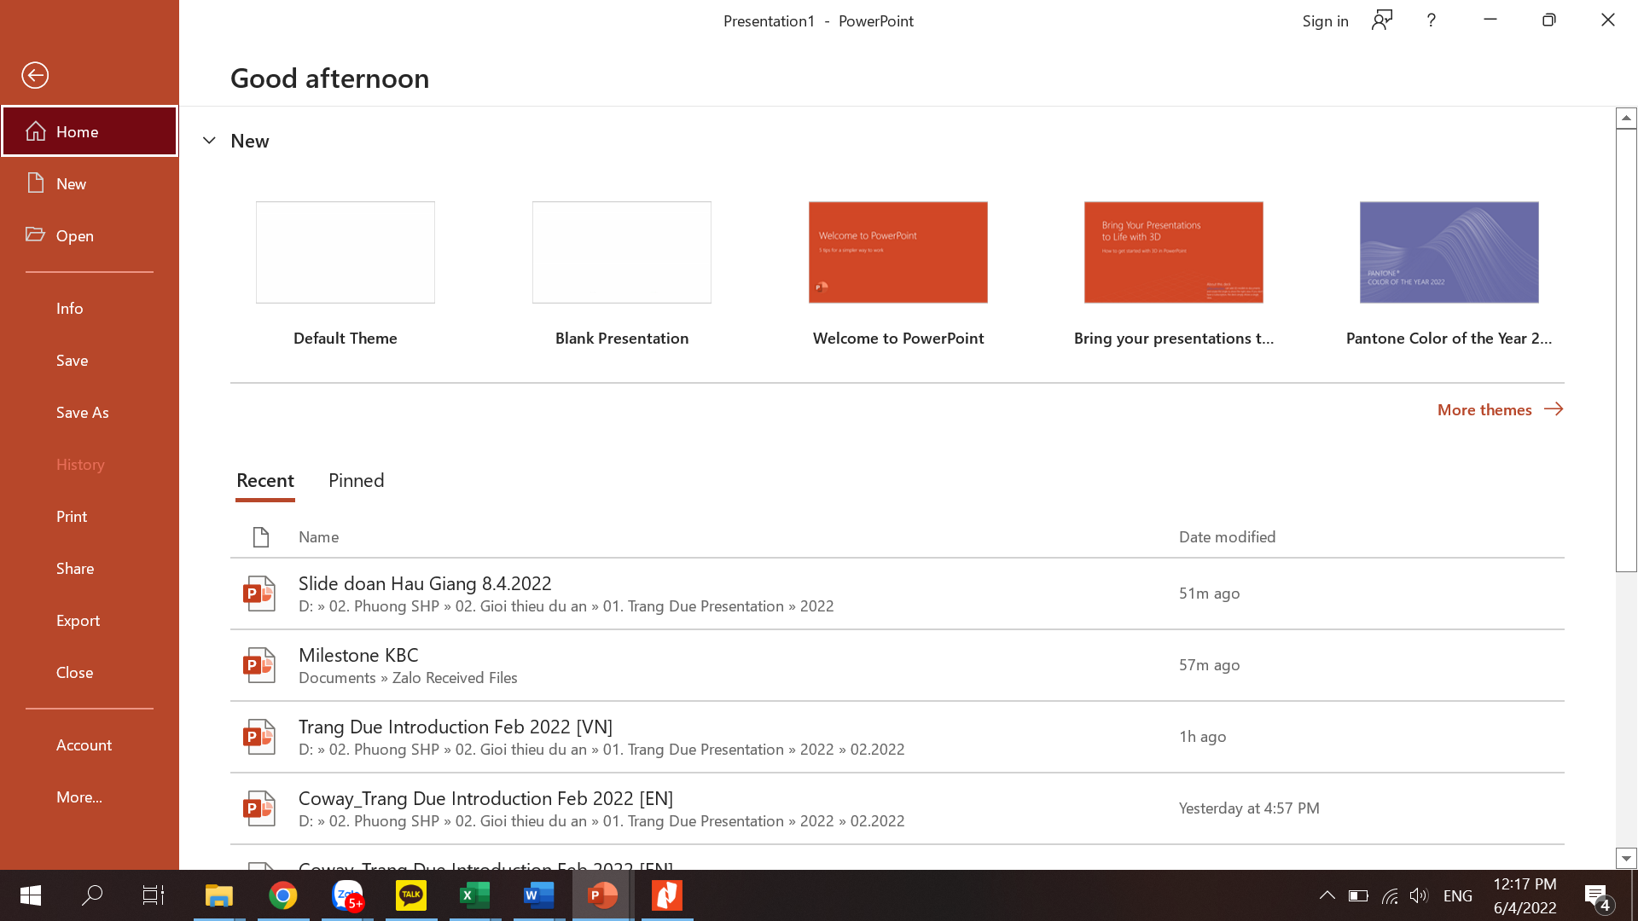Click PowerPoint icon on taskbar
This screenshot has height=921, width=1638.
tap(603, 895)
